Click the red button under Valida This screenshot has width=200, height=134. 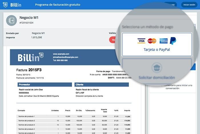113,40
